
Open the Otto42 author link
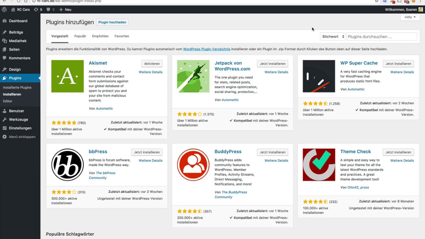[353, 188]
